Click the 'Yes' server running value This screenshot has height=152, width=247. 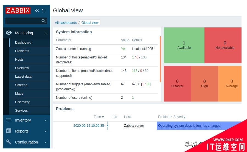(x=123, y=49)
